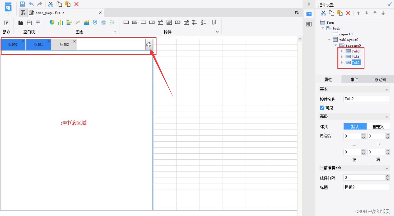Click the 标题 text input field

click(x=366, y=187)
